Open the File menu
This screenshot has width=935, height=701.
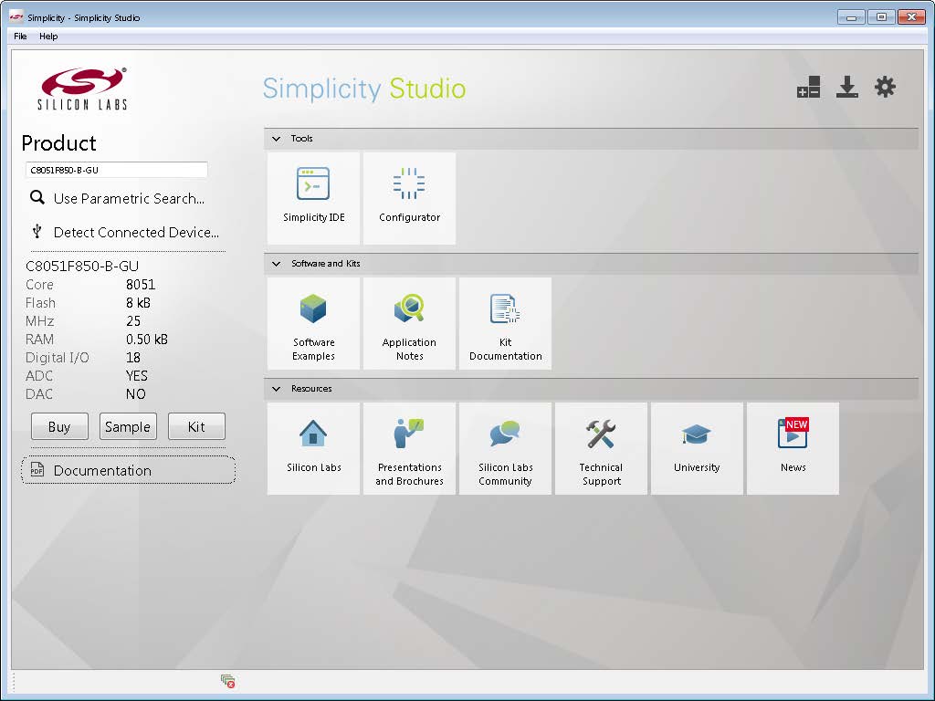point(20,37)
